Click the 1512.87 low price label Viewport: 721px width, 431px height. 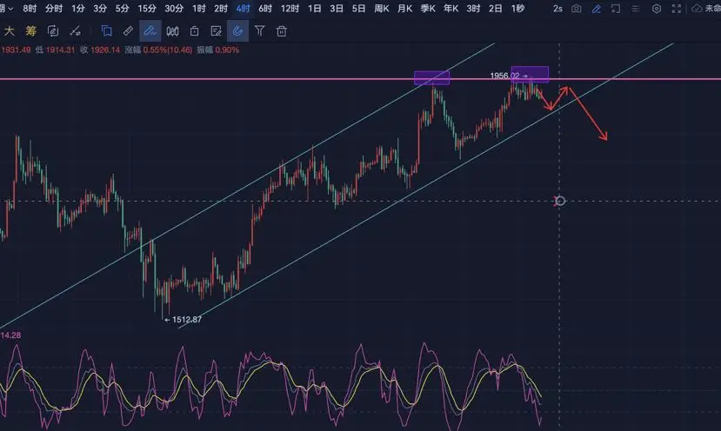pos(187,320)
